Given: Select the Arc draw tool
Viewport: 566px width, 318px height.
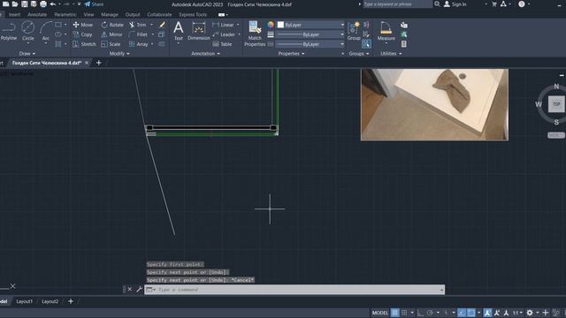Looking at the screenshot, I should tap(45, 32).
